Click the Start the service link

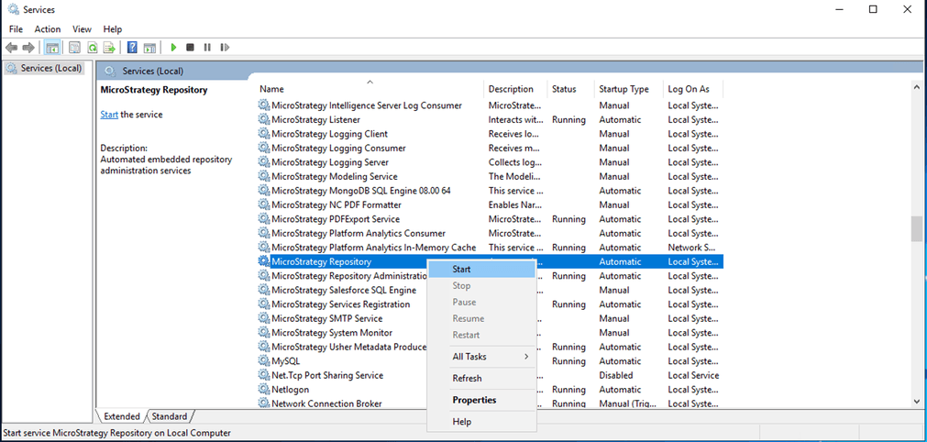[109, 115]
